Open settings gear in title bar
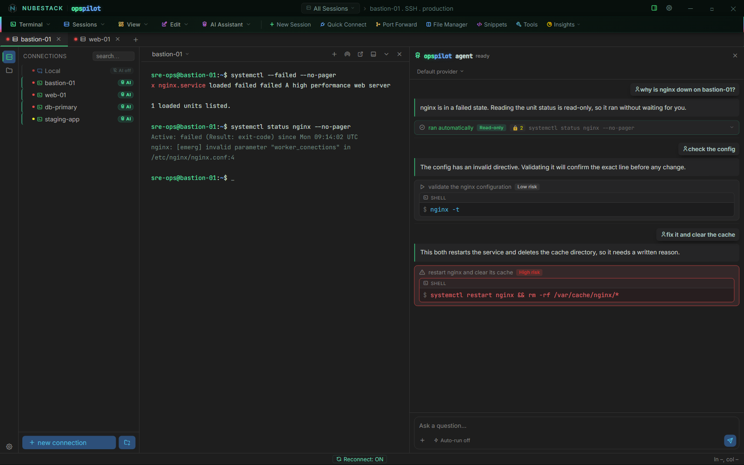The width and height of the screenshot is (744, 465). tap(669, 8)
